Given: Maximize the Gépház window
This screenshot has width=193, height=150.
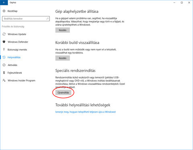Looking at the screenshot, I should (x=182, y=2).
